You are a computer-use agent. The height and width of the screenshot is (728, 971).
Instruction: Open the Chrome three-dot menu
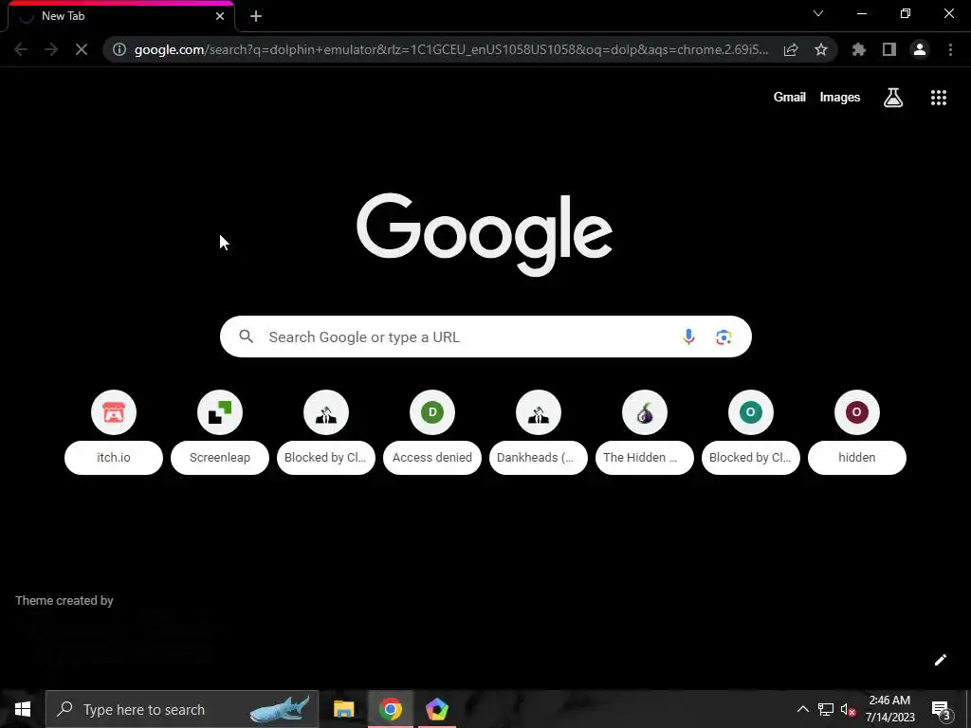pos(950,49)
